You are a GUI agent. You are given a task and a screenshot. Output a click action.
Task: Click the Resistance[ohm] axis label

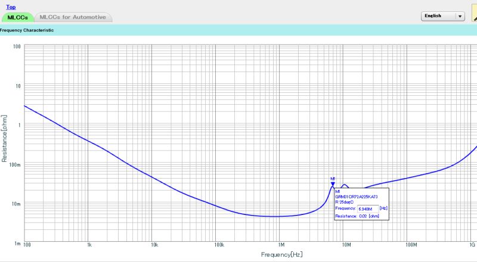pyautogui.click(x=4, y=139)
